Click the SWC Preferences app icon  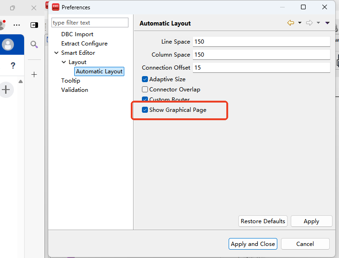(56, 7)
